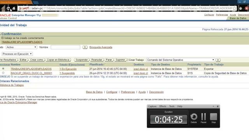
Task: Click the Suprimir button
Action: pos(120,60)
